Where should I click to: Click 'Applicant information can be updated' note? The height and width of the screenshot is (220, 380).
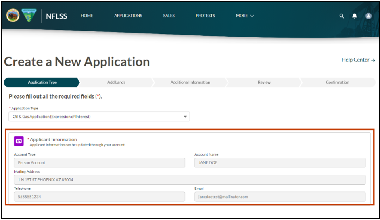tap(77, 145)
